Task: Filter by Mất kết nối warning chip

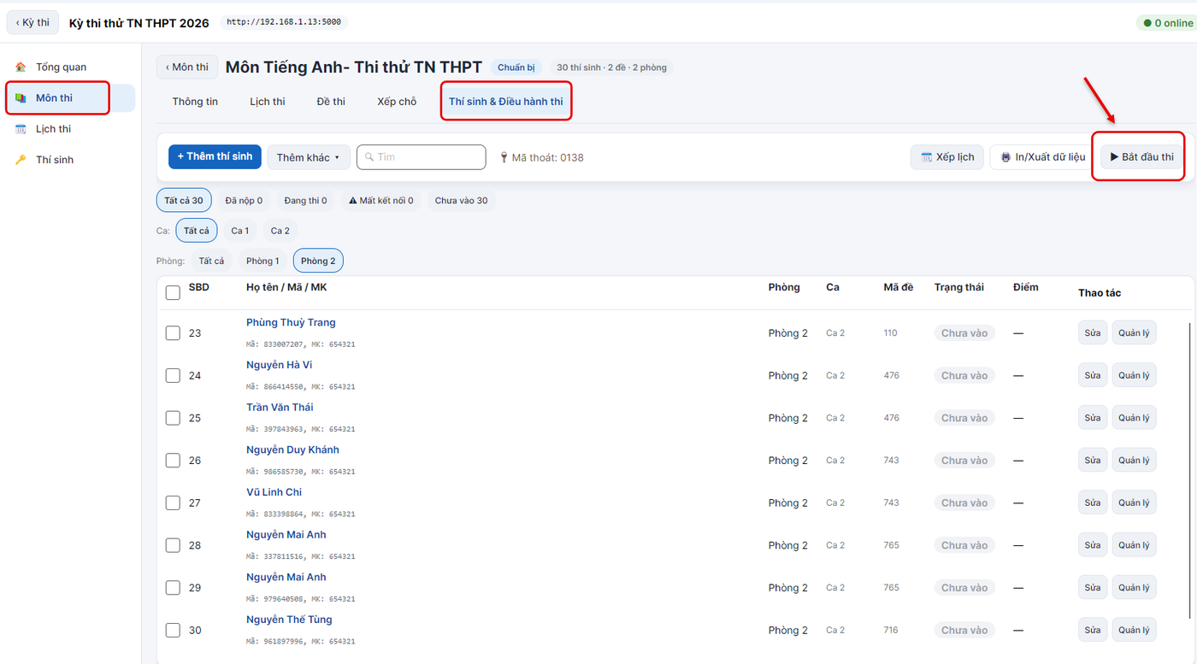Action: (381, 201)
